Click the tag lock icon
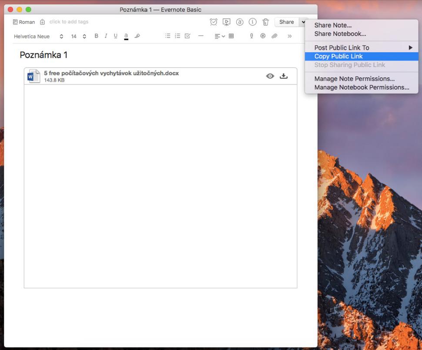The width and height of the screenshot is (422, 350). (x=42, y=22)
